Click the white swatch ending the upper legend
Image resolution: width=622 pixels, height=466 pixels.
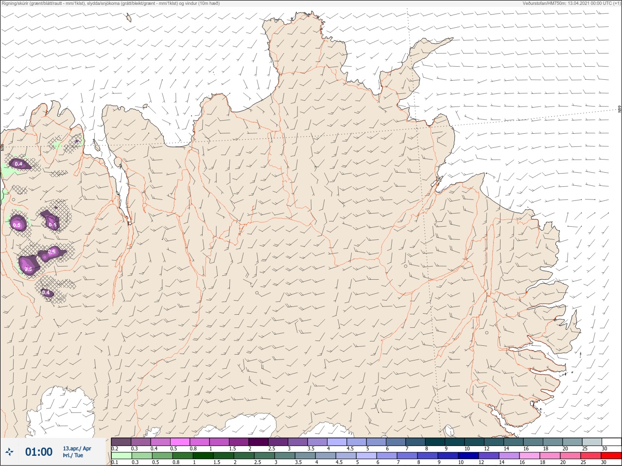(x=611, y=442)
